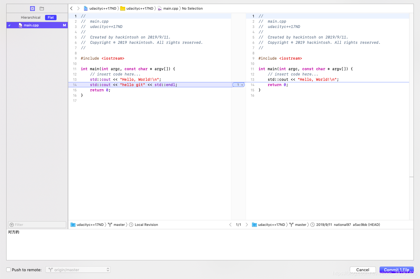Click the Local Revision clock icon
Viewport: 420px width, 279px height.
[x=131, y=225]
